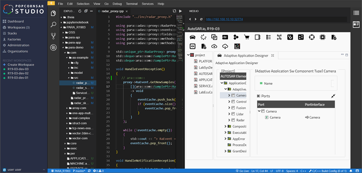Viewport: 362px width, 173px height.
Task: Click the checklist icon in AutoSAR toolbar
Action: click(x=269, y=37)
